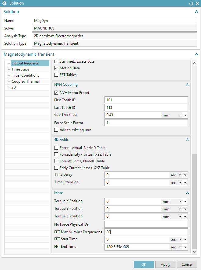This screenshot has height=270, width=201.
Task: Open Gap Thickness options arrow menu
Action: (x=185, y=115)
